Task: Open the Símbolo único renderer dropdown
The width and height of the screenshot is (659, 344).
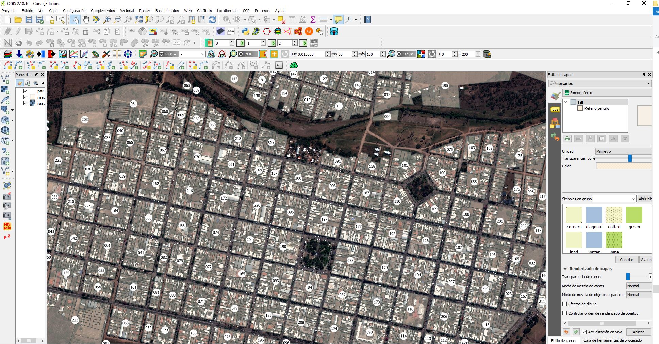Action: click(607, 93)
